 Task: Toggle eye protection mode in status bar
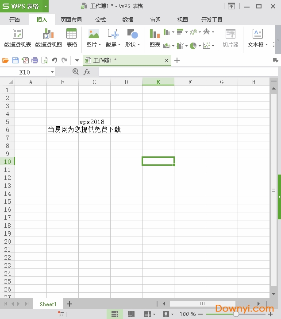[166, 314]
